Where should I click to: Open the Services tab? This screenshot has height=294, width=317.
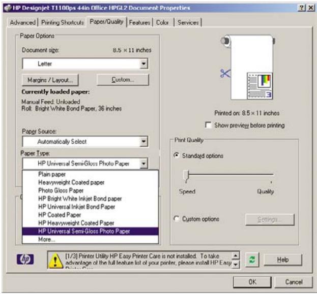tap(188, 22)
